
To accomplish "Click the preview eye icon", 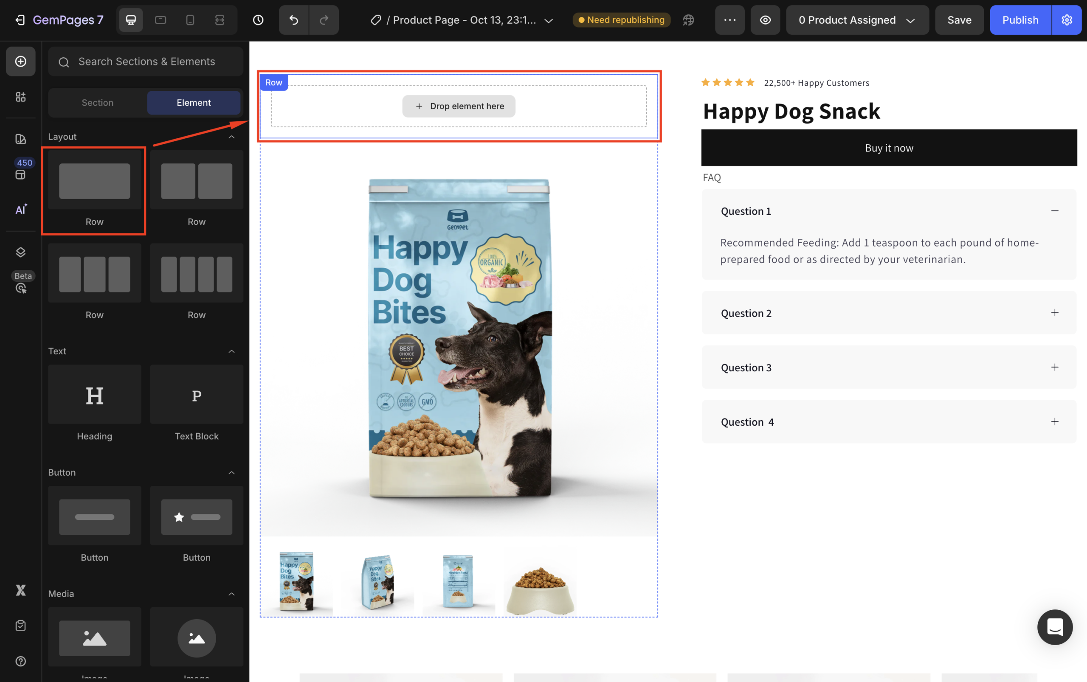I will tap(765, 20).
